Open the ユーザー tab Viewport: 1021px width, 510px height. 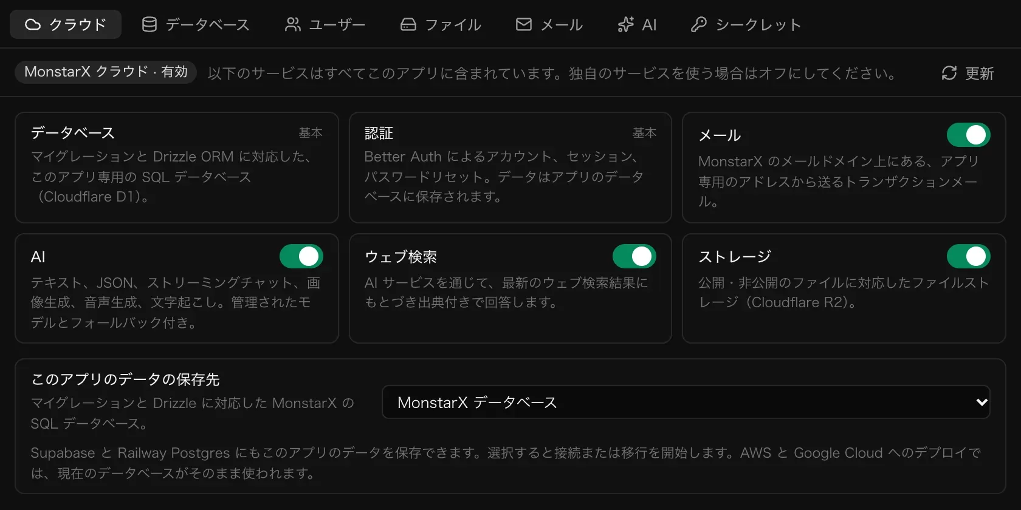[x=325, y=24]
